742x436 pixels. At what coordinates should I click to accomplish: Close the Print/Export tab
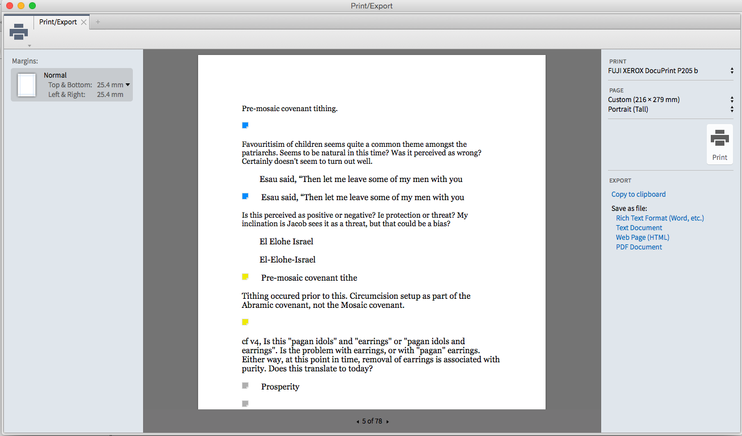(83, 22)
